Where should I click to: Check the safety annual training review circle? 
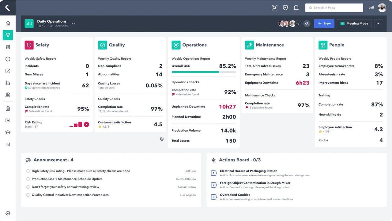(x=28, y=187)
